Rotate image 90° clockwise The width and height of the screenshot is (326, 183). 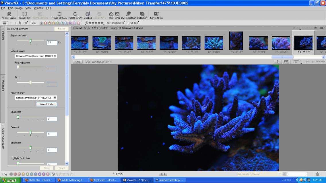75,15
